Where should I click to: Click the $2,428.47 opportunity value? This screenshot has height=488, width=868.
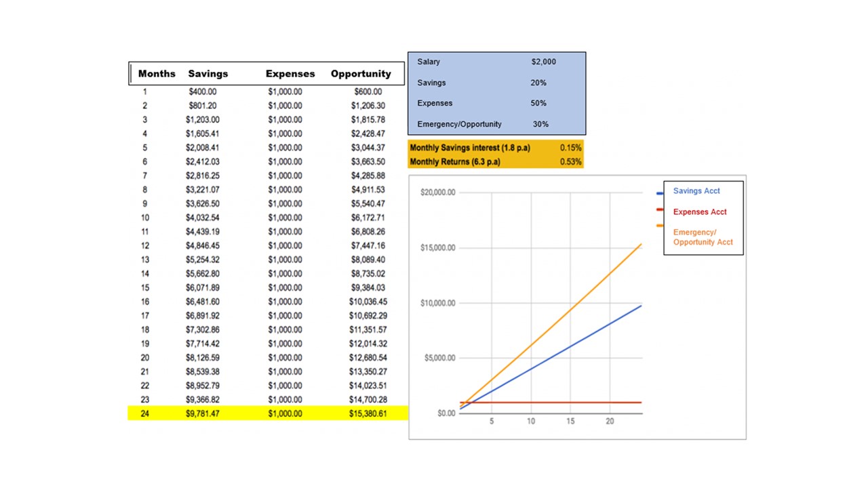point(368,134)
